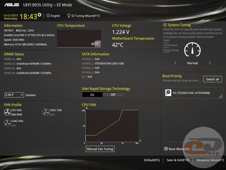Viewport: 226px width, 170px height.
Task: Click the Speed: 3500 MHz line
Action: [x=14, y=40]
